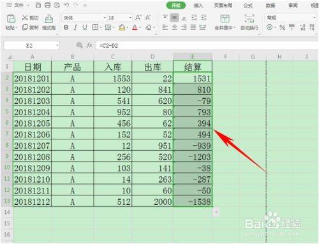Toggle bottom vertical alignment
This screenshot has height=245, width=319.
(184, 18)
